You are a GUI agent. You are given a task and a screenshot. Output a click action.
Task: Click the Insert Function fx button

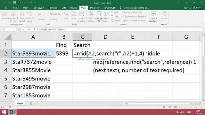34,29
